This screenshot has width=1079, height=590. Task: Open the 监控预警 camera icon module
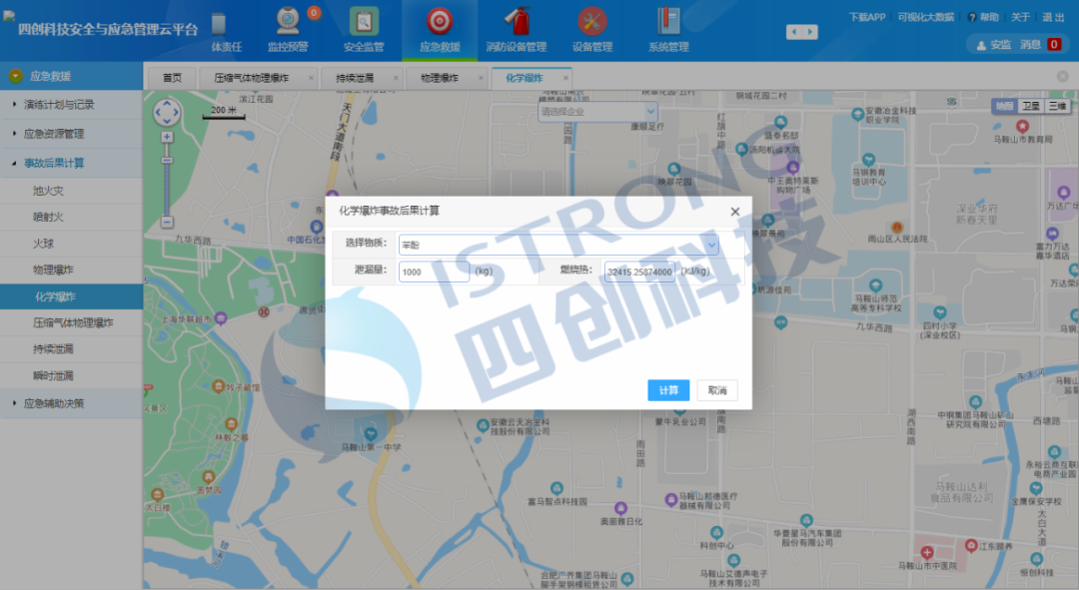288,22
